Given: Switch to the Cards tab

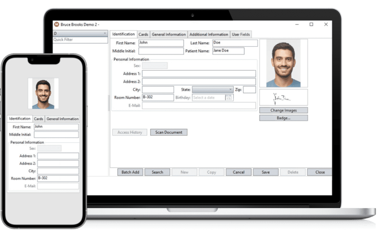Looking at the screenshot, I should point(143,34).
